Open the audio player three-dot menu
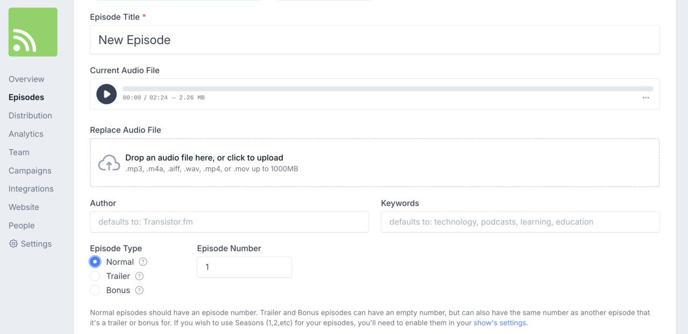 [x=646, y=98]
